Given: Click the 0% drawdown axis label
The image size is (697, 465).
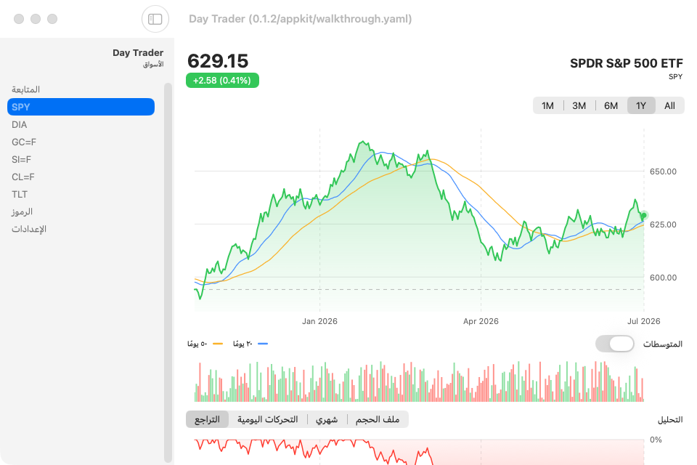Looking at the screenshot, I should click(x=656, y=440).
